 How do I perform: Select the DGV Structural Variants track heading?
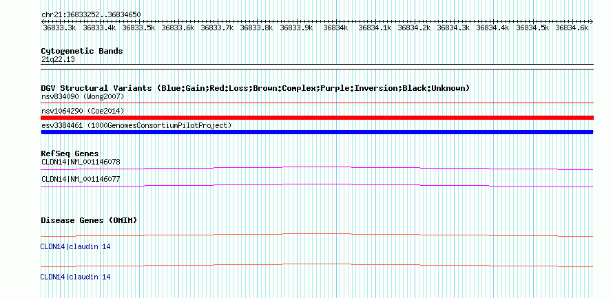[x=256, y=88]
